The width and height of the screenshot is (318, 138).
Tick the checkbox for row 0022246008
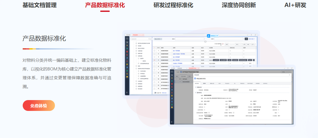[x=176, y=82]
